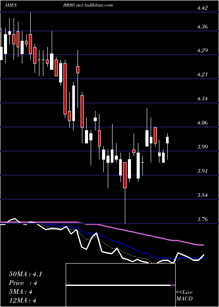Screen dimensions: 219x307
Task: Click the 3.99 price axis label
Action: tap(202, 147)
